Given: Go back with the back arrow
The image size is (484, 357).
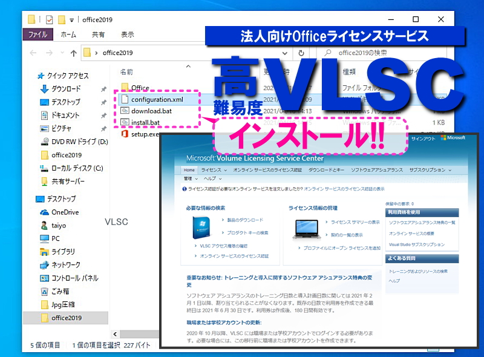Looking at the screenshot, I should click(x=33, y=53).
